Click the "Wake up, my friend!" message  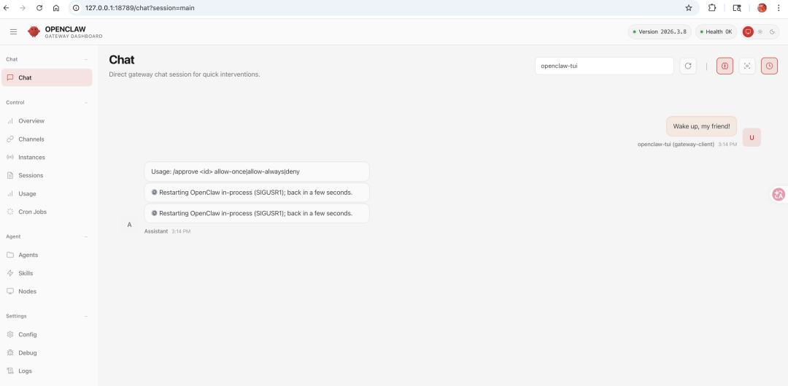pyautogui.click(x=701, y=126)
